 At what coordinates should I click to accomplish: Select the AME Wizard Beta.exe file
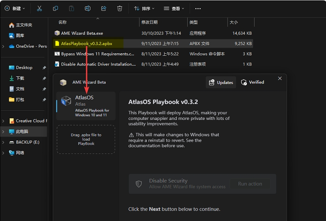(153, 33)
